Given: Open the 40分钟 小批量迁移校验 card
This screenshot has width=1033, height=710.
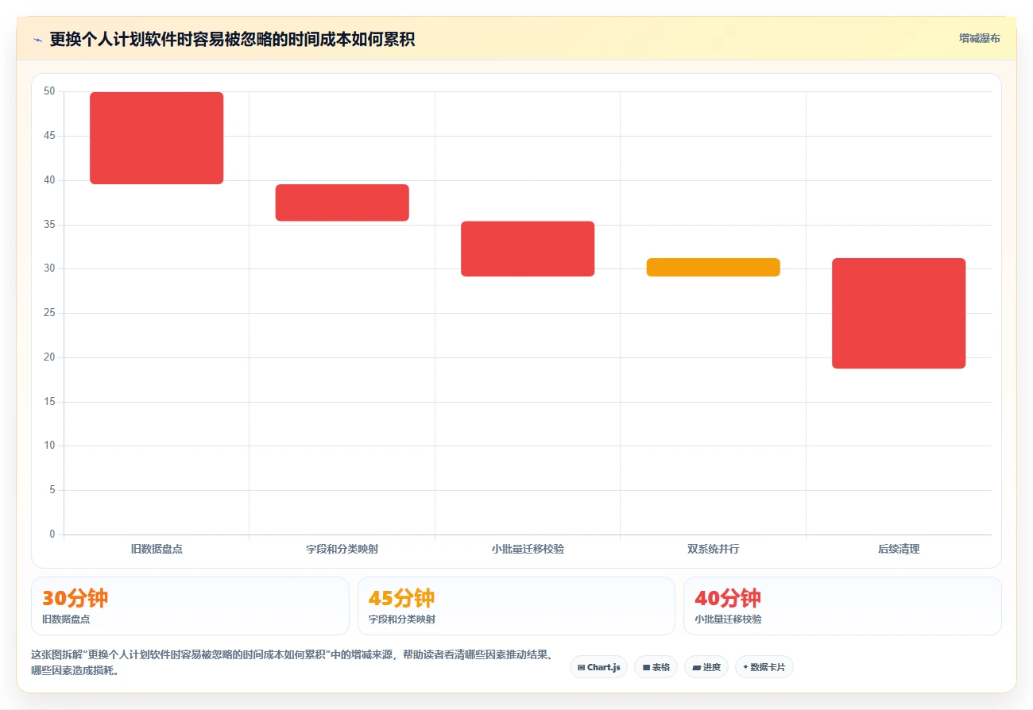Looking at the screenshot, I should [x=842, y=606].
